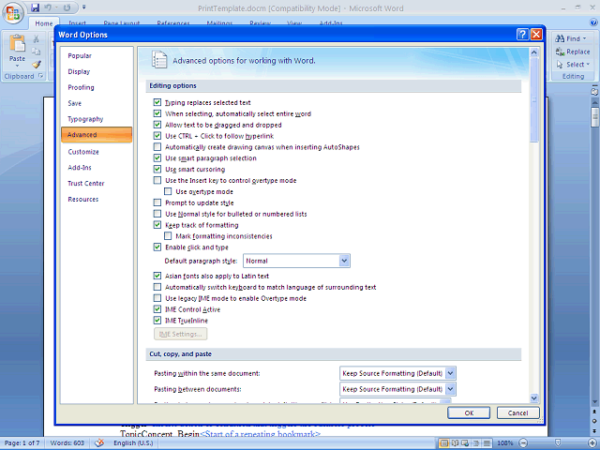600x450 pixels.
Task: Switch to Outline view icon
Action: point(476,443)
